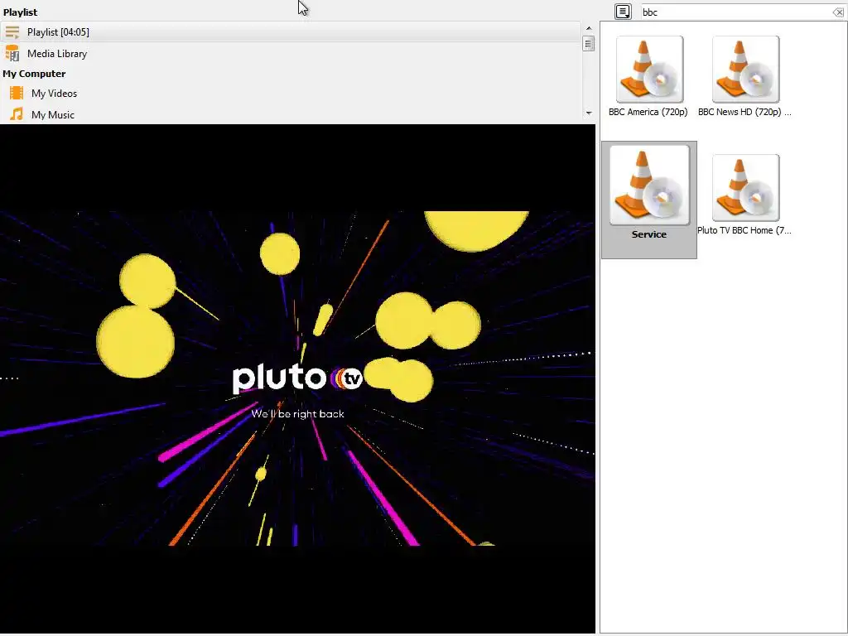Click the BBC America (720p) label
The image size is (848, 636).
(648, 112)
